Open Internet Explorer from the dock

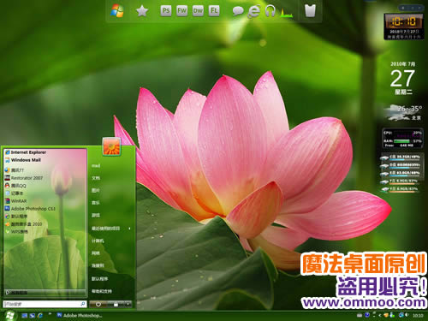253,11
